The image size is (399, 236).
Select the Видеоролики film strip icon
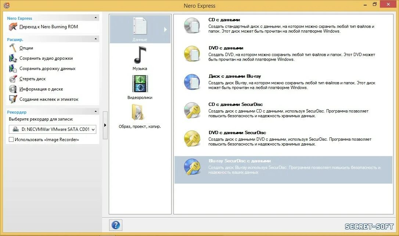(140, 84)
